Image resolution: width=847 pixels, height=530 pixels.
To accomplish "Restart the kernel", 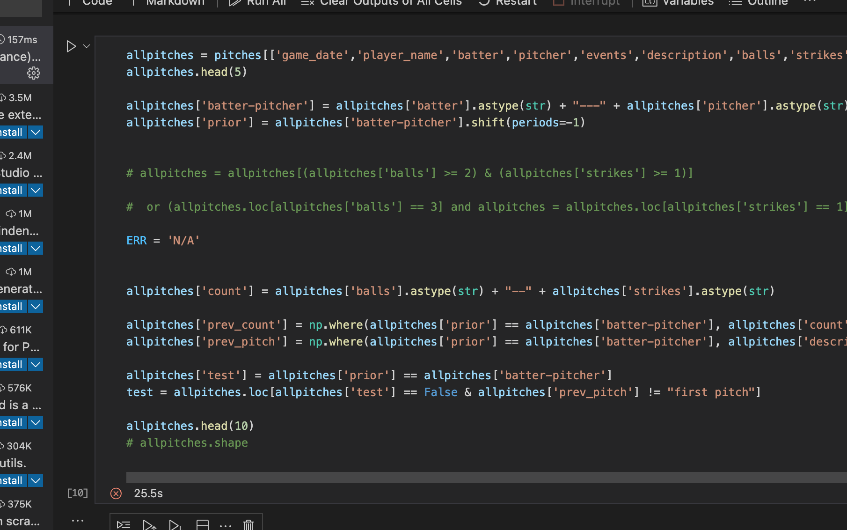I will pos(507,3).
